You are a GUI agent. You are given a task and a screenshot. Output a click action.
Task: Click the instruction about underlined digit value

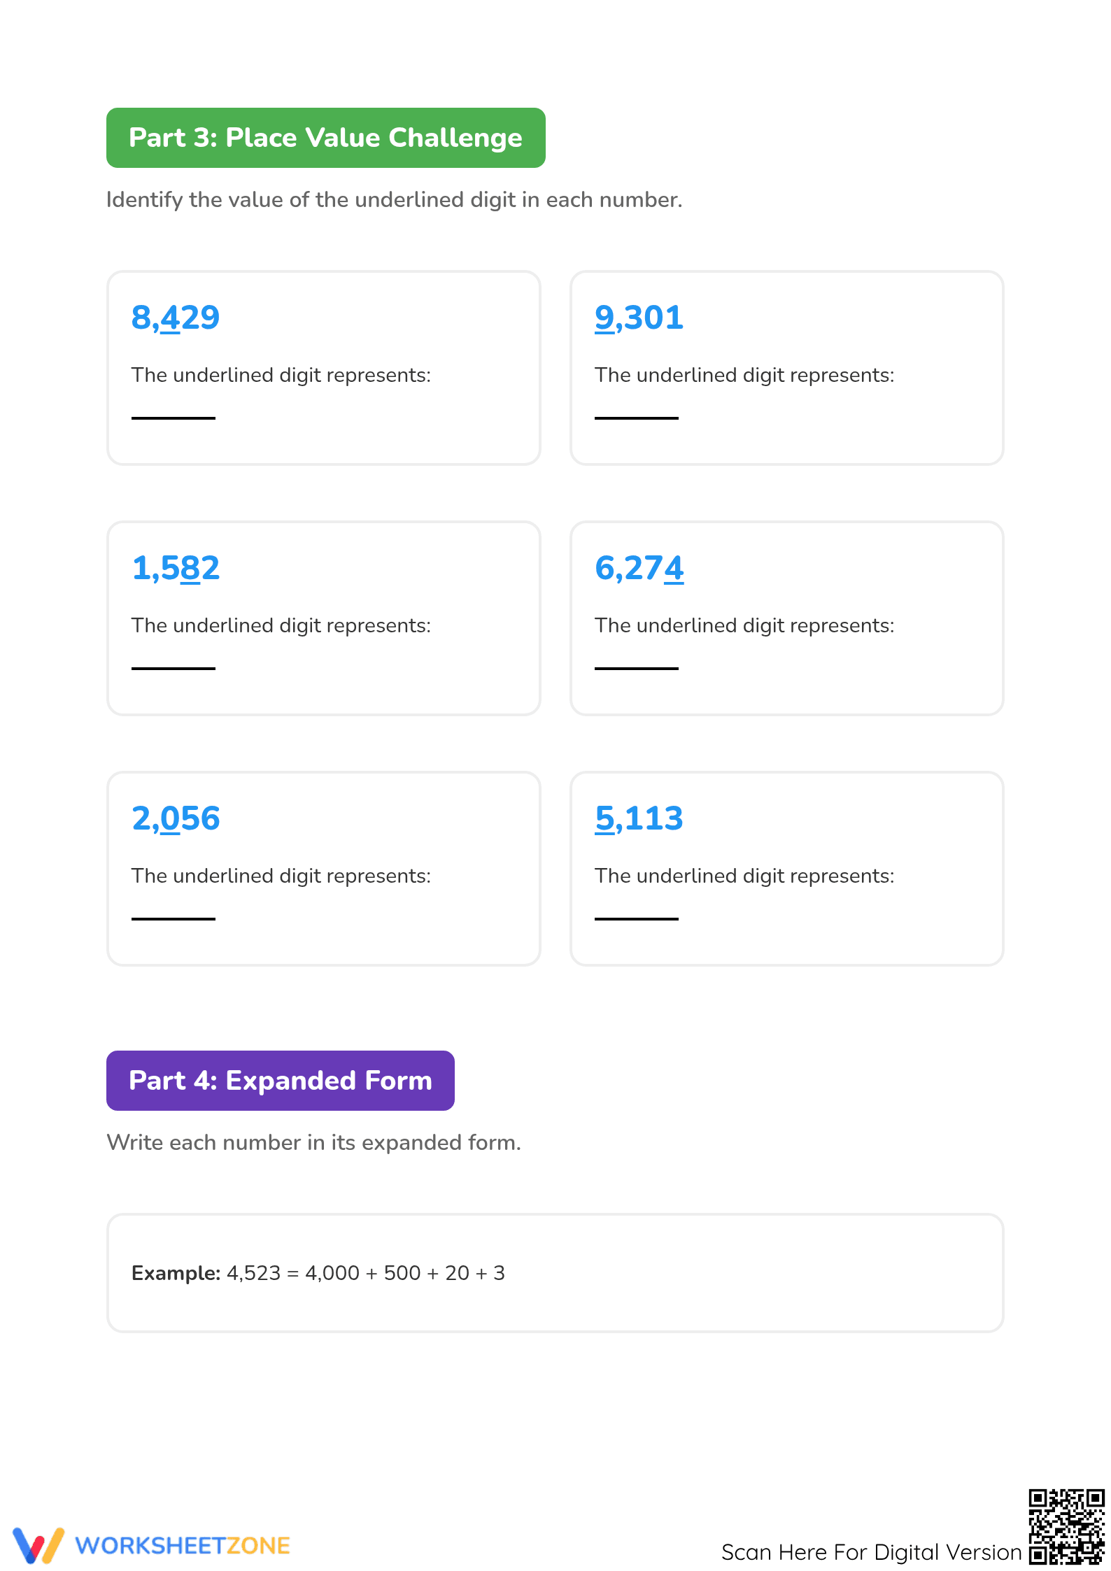pyautogui.click(x=394, y=200)
